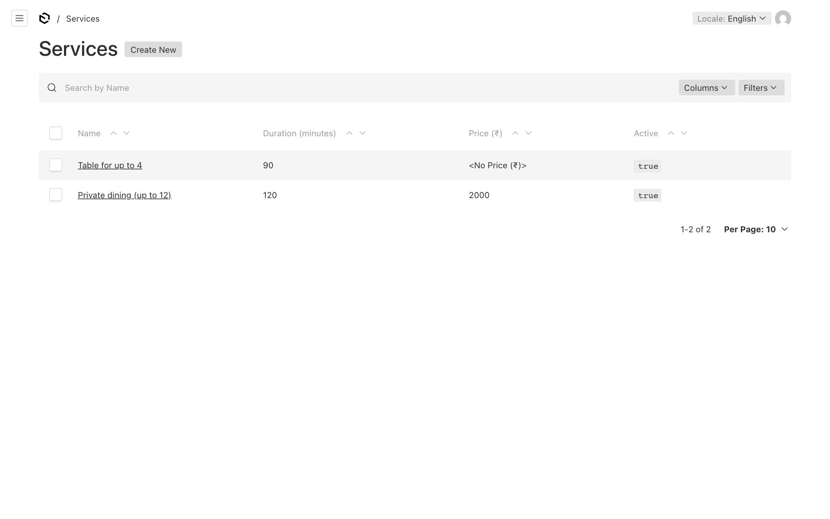Toggle select-all rows checkbox
This screenshot has height=519, width=830.
[56, 133]
